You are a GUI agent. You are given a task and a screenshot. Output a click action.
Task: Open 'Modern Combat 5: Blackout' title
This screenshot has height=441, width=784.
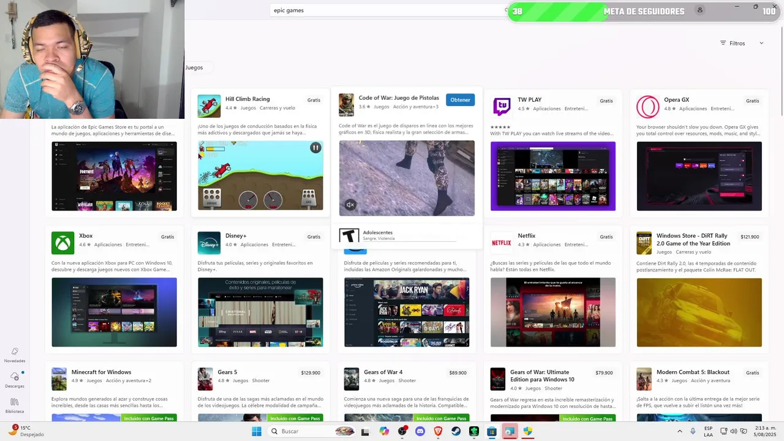(693, 372)
